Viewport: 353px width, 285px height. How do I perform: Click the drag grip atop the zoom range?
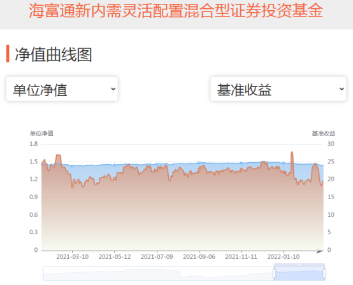(299, 265)
